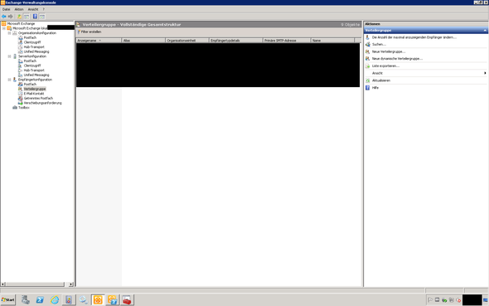This screenshot has width=489, height=306.
Task: Click the flag icon in the system tray
Action: pos(430,300)
